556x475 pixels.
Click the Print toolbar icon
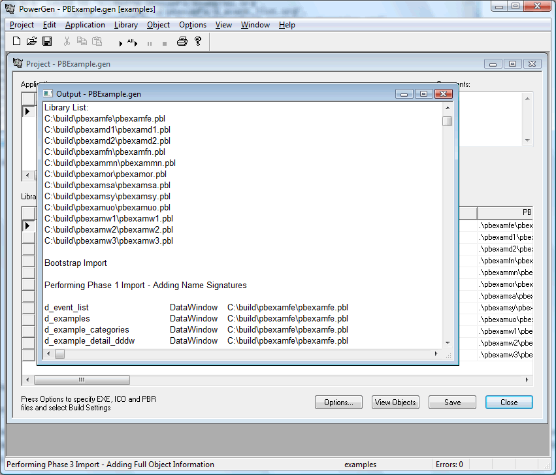click(x=182, y=41)
